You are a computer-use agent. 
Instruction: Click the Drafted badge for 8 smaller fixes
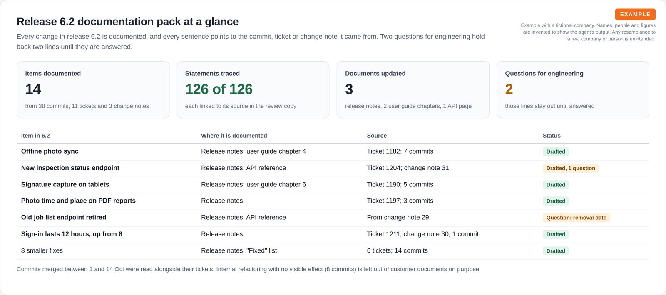point(556,251)
